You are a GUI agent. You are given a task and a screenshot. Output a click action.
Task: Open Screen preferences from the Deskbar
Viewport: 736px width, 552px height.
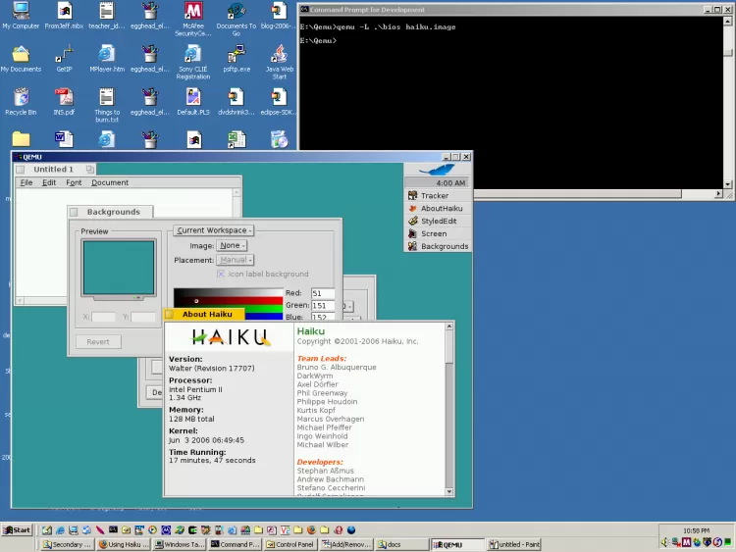(x=433, y=234)
